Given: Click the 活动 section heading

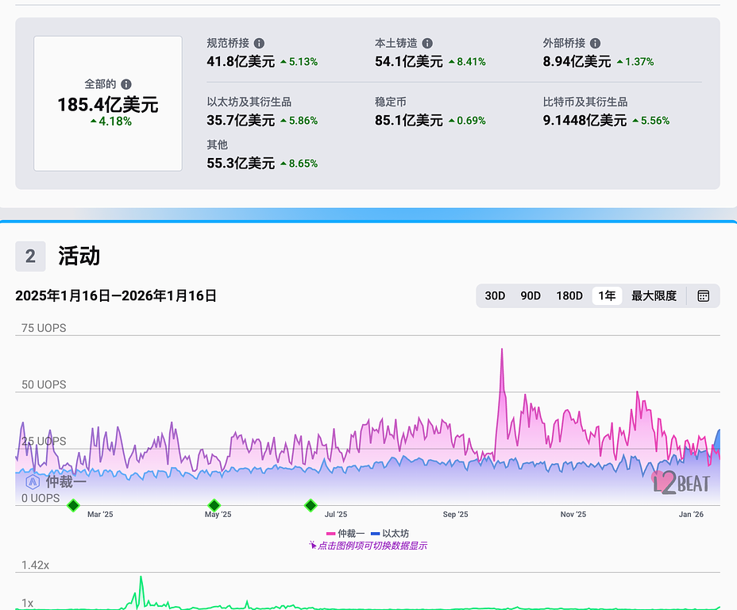Looking at the screenshot, I should (79, 256).
